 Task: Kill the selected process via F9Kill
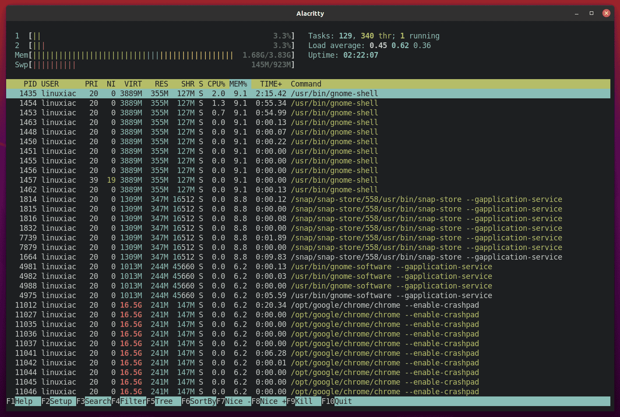click(300, 401)
